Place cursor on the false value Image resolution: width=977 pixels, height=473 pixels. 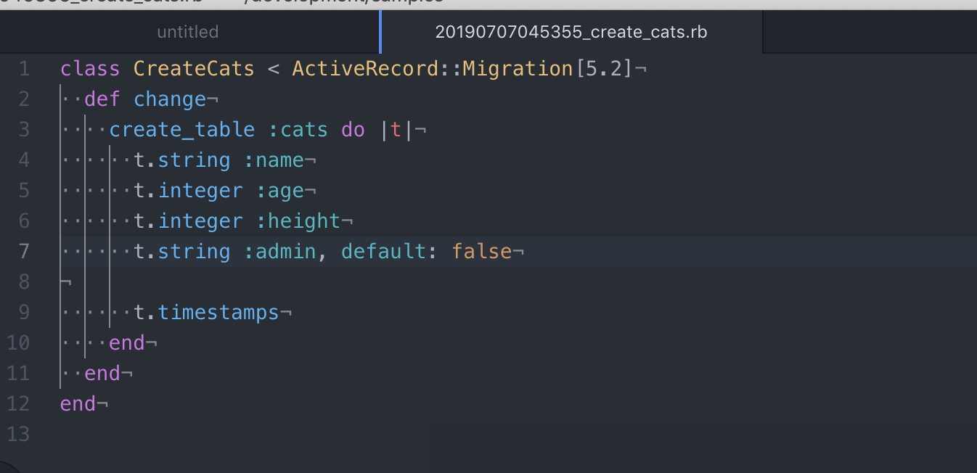point(481,252)
